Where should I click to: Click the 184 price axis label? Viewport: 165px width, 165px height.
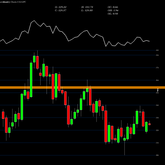157,55
